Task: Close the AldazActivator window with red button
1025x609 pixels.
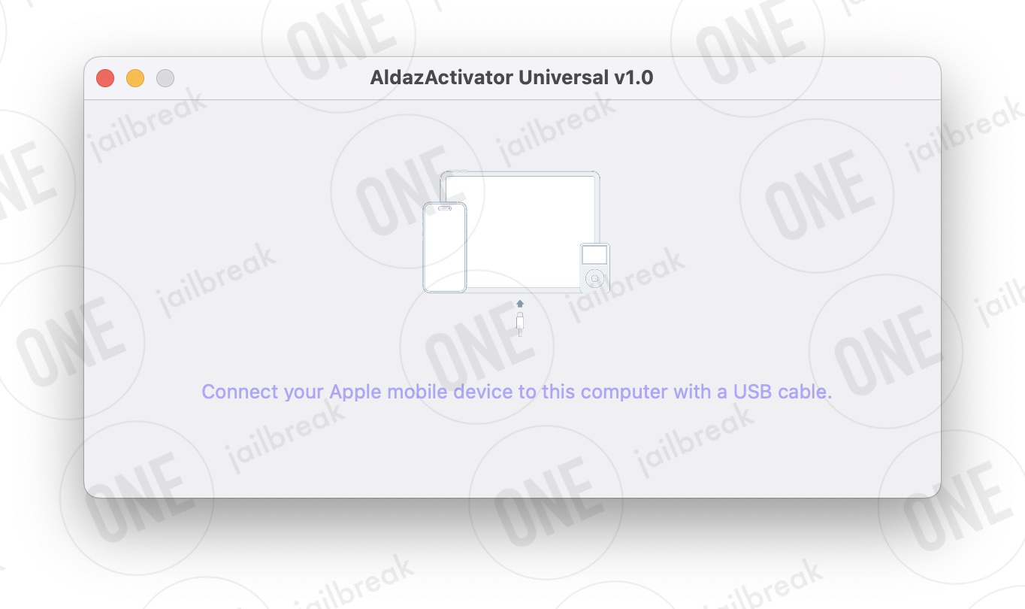Action: (x=105, y=78)
